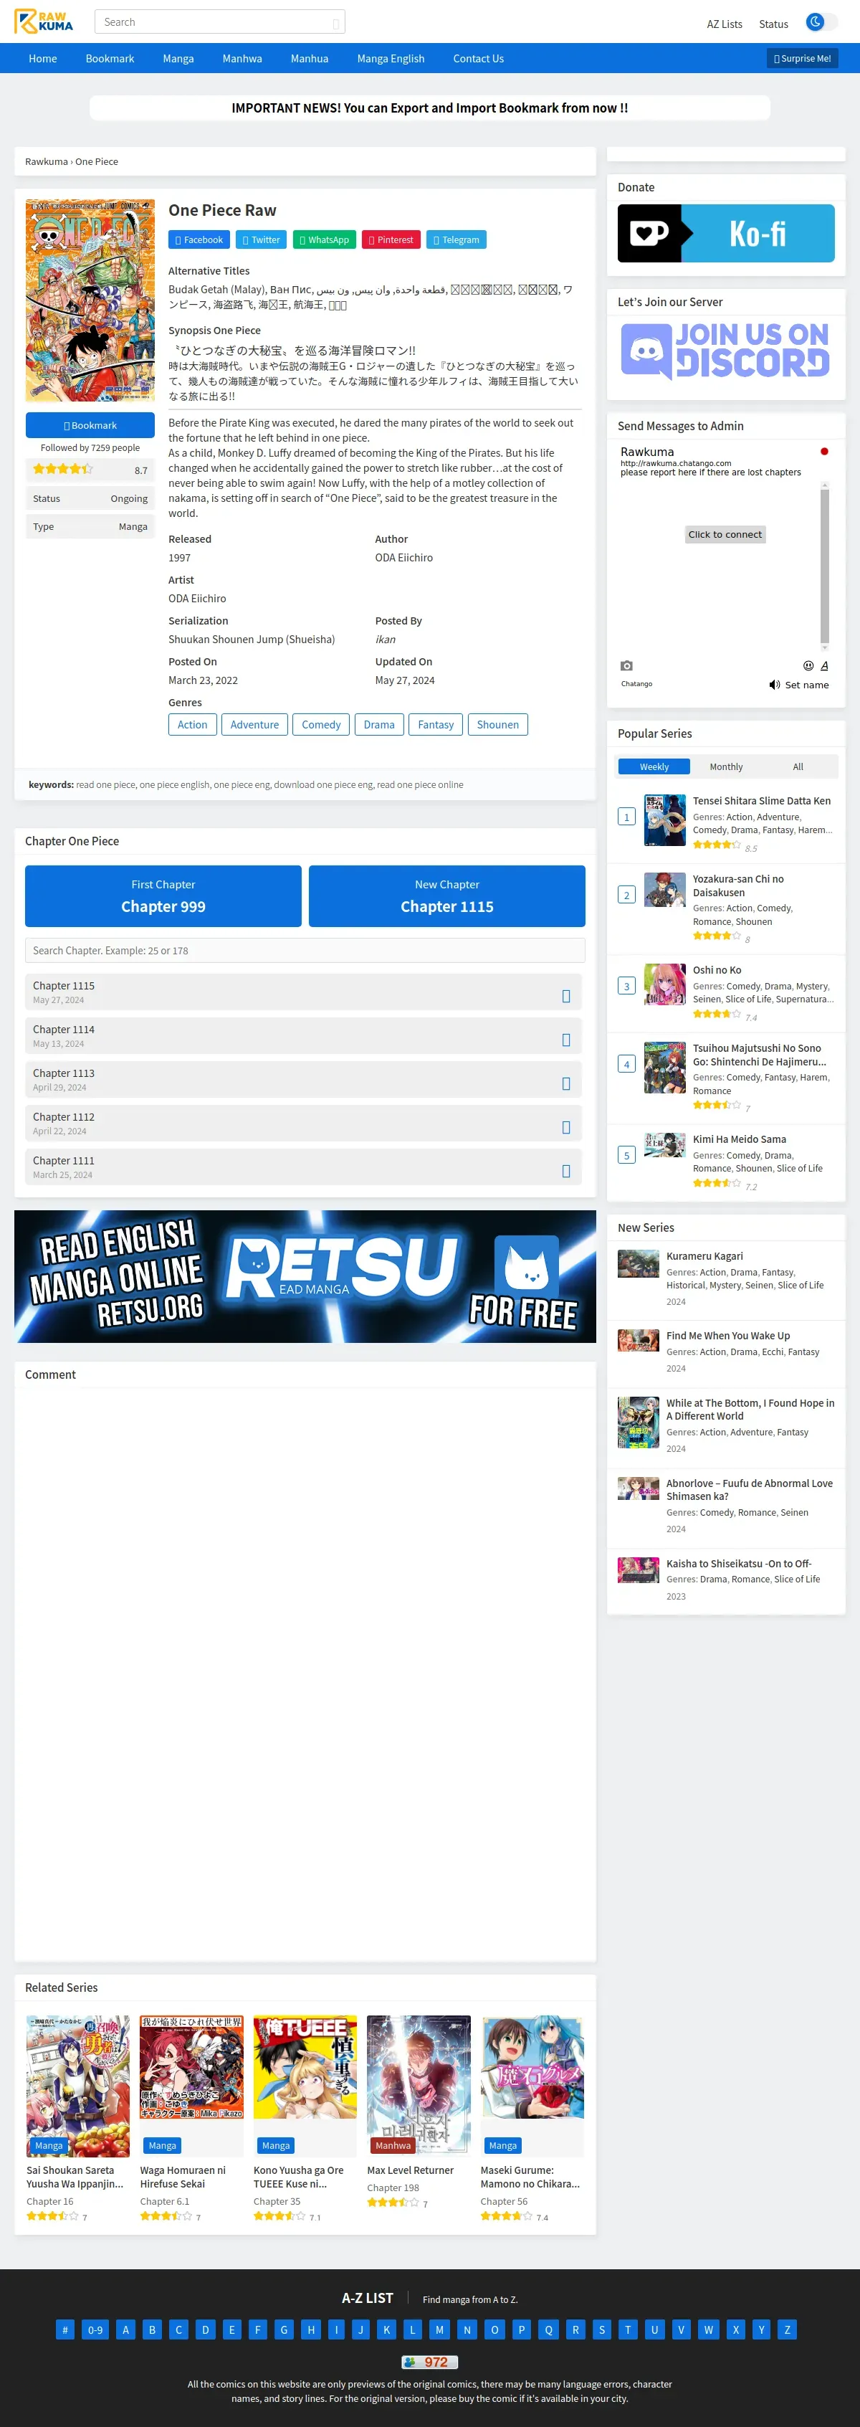Open the Manhua navigation item
The height and width of the screenshot is (2427, 860).
point(309,58)
